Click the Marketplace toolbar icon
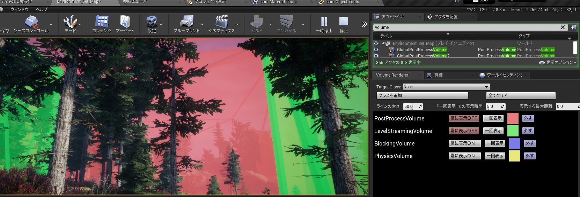This screenshot has width=580, height=197. (125, 23)
